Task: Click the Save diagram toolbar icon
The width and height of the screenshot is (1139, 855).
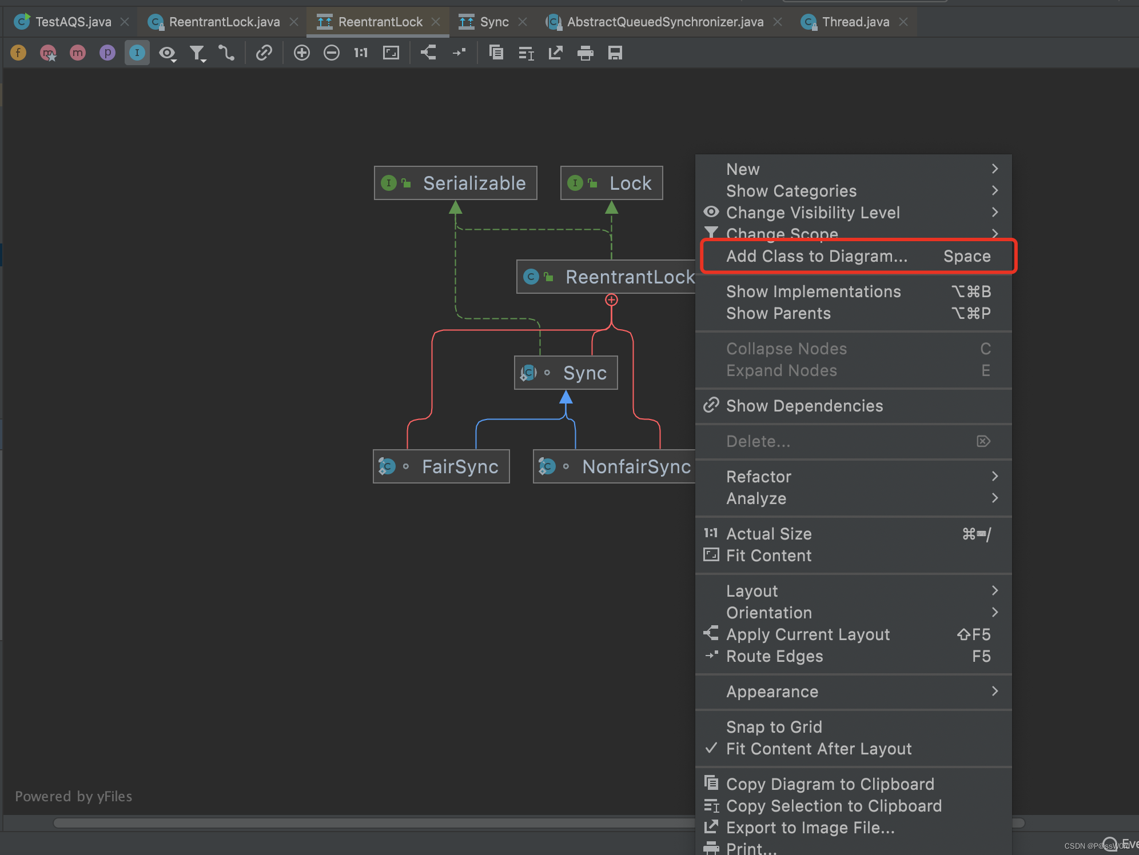Action: click(615, 53)
